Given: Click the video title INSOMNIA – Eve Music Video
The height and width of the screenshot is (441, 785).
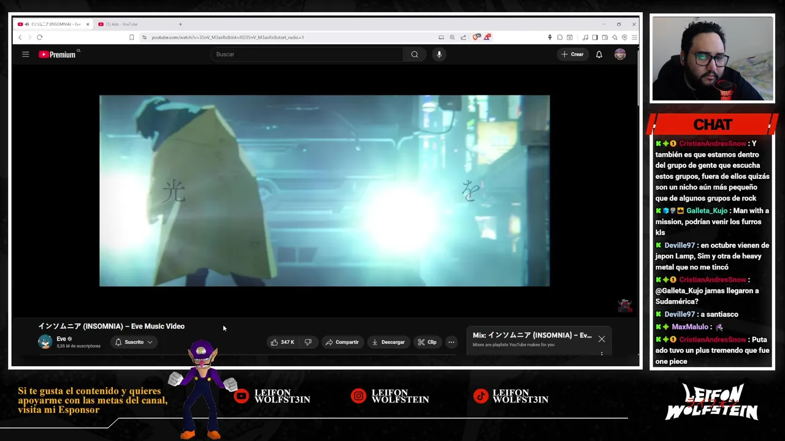Looking at the screenshot, I should pyautogui.click(x=112, y=326).
